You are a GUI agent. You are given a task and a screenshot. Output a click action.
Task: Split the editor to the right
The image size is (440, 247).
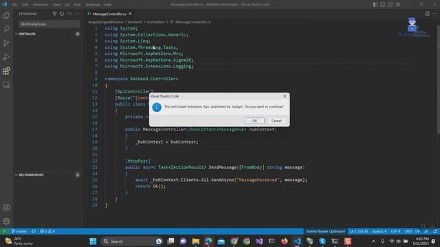tap(427, 14)
